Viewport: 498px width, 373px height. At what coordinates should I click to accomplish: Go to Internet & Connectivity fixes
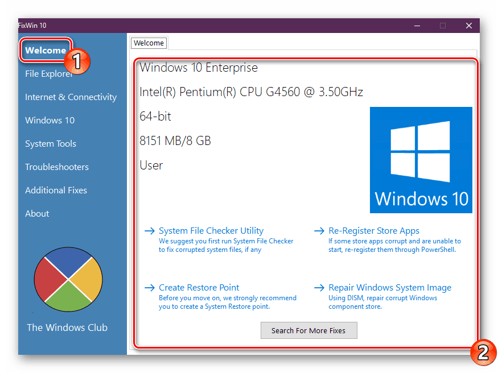tap(71, 97)
